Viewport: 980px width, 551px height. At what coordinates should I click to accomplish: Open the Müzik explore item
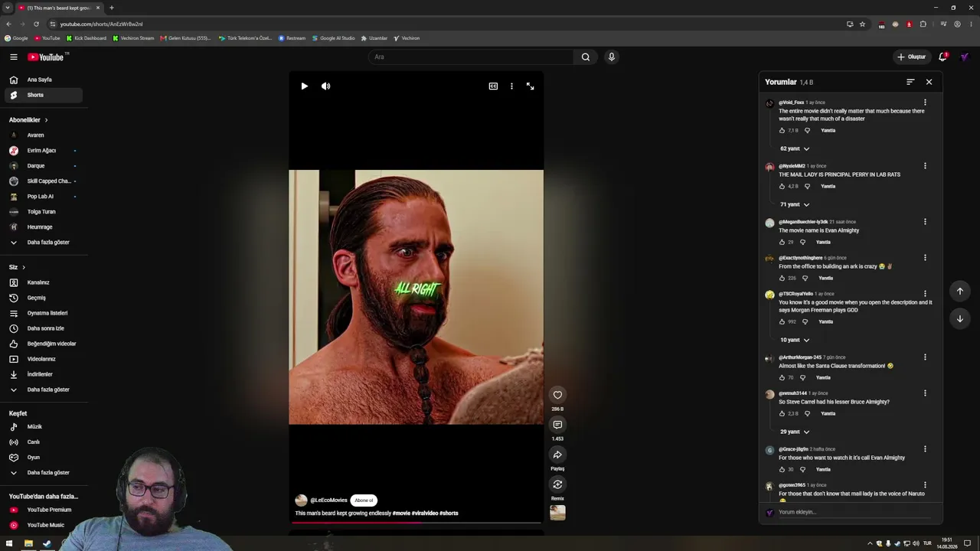[45, 427]
